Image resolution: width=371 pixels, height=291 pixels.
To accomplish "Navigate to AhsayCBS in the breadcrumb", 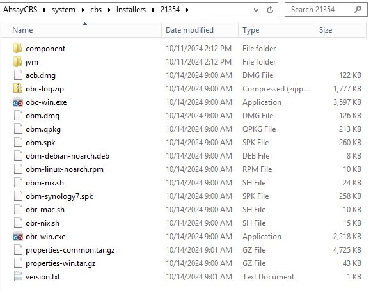I will (20, 10).
